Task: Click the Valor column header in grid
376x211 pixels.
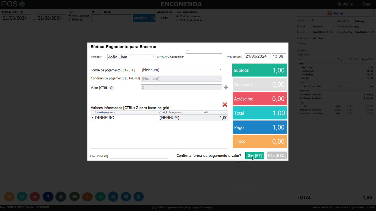Action: pos(215,113)
